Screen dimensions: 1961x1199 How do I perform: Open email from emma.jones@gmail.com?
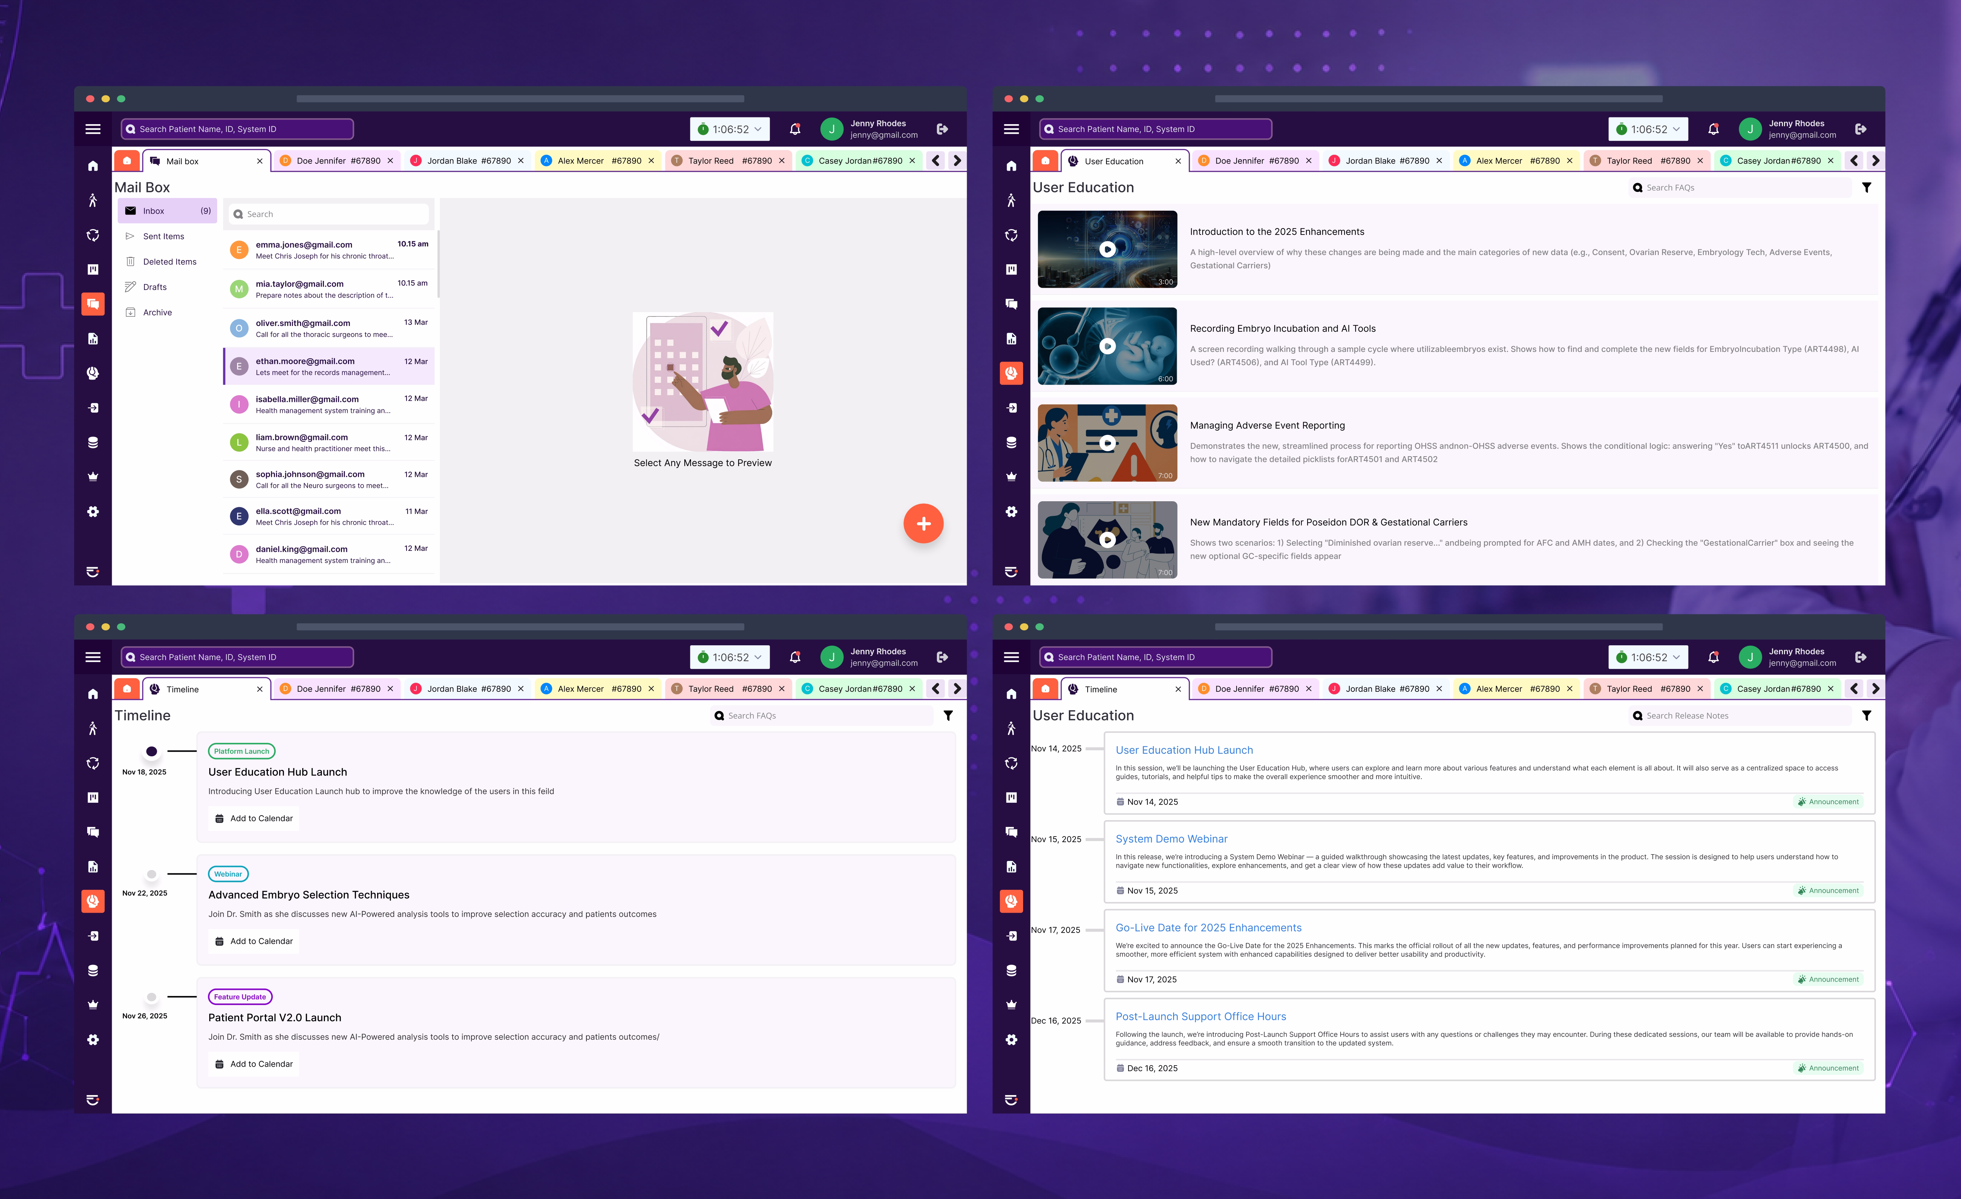(330, 250)
